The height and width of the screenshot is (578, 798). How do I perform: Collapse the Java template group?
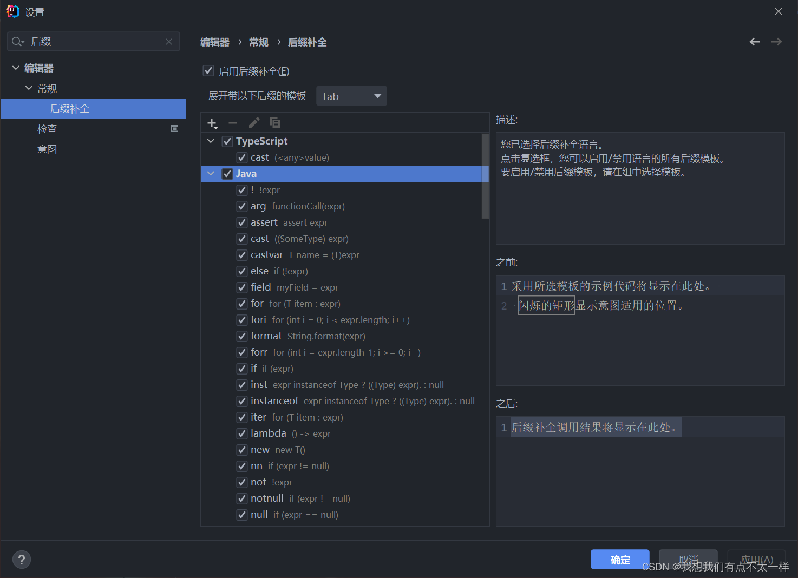coord(211,173)
